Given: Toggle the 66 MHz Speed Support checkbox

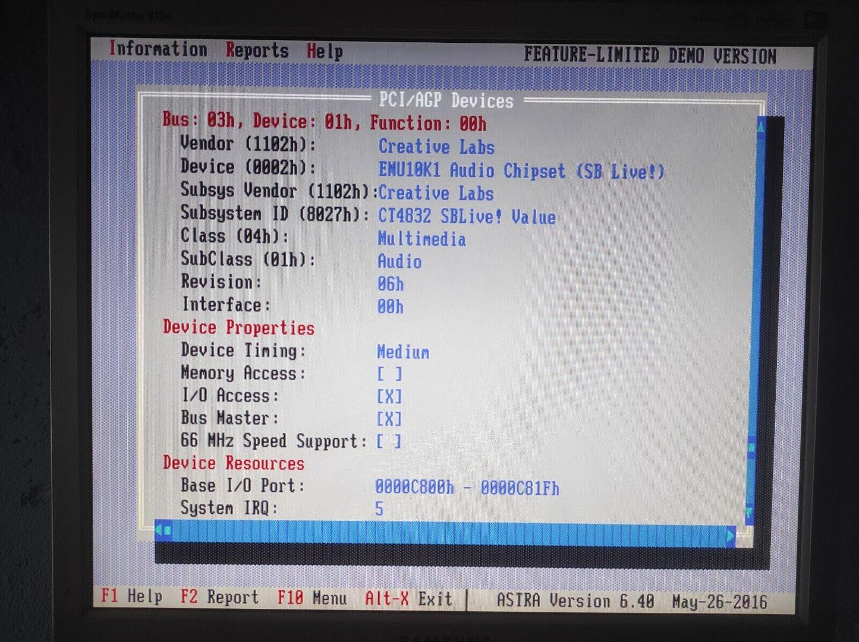Looking at the screenshot, I should click(389, 442).
